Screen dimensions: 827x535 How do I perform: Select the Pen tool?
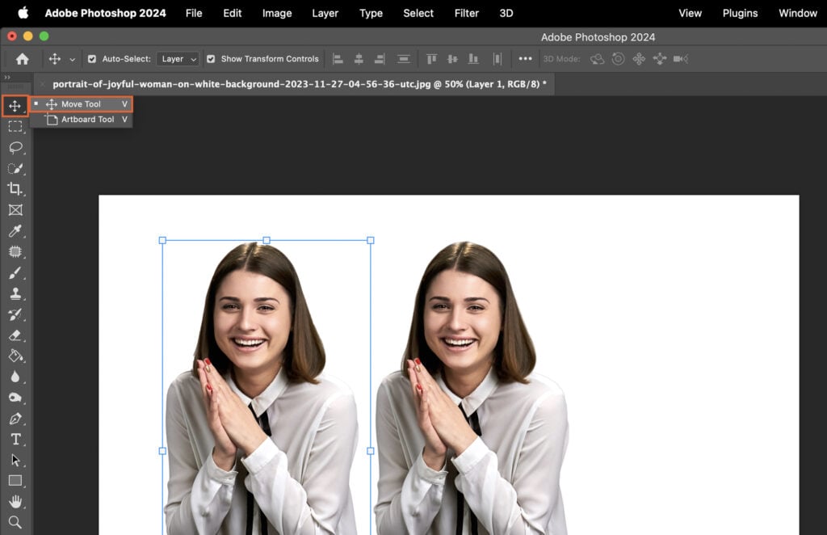(x=15, y=419)
